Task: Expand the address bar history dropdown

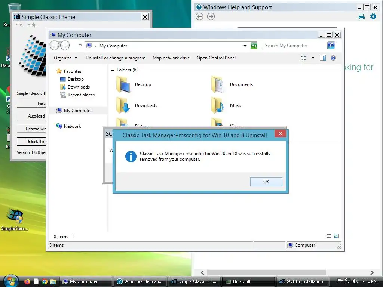Action: [x=245, y=46]
